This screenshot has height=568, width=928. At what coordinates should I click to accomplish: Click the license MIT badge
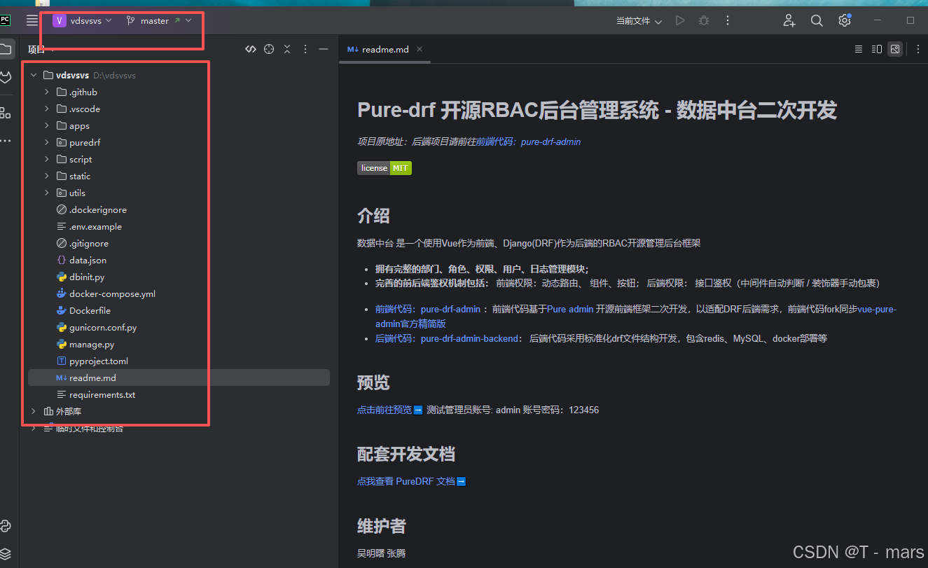(x=385, y=168)
